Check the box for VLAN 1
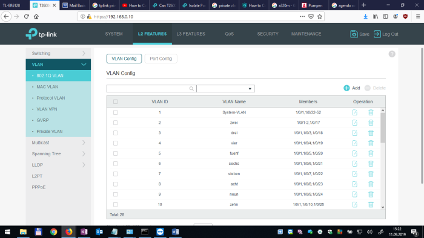424x238 pixels. coord(116,112)
